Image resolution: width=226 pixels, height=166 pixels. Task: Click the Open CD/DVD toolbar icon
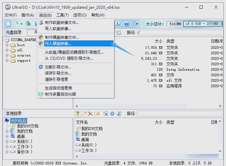point(28,24)
